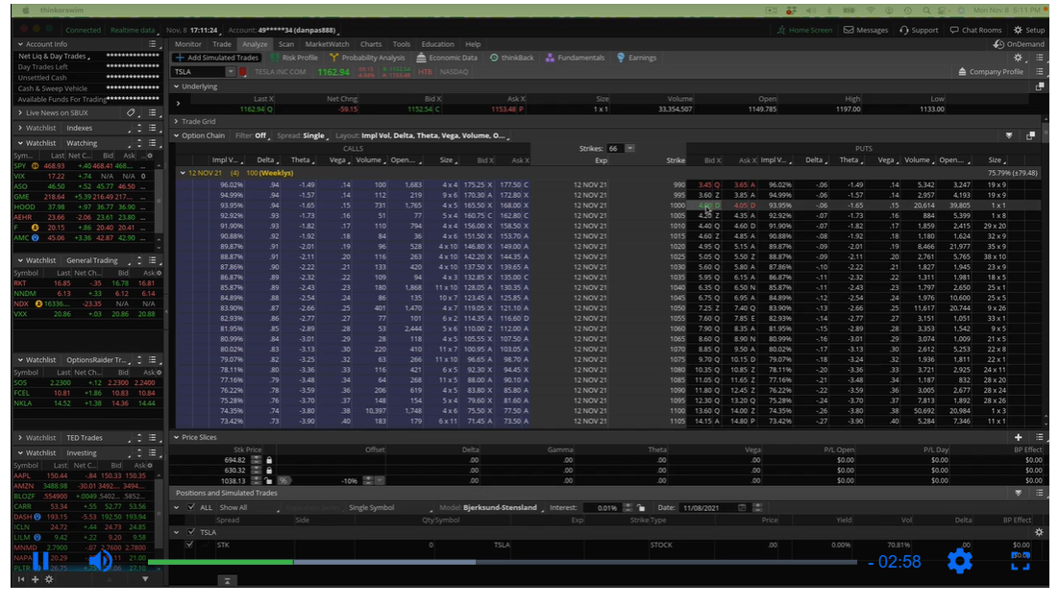Viewport: 1059px width, 607px height.
Task: Open the Setup gear menu
Action: (1028, 30)
